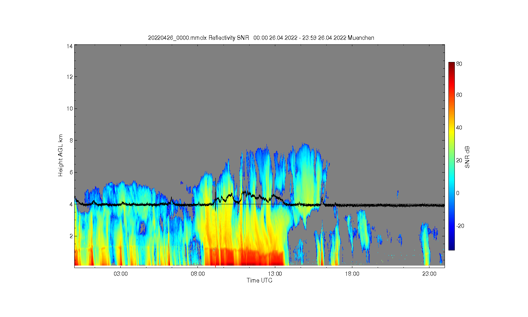Click the 'Time UTC' x-axis label

259,281
